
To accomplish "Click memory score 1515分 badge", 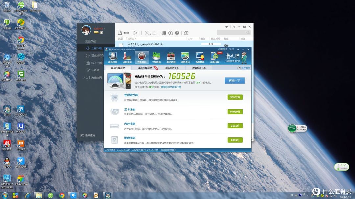I will pyautogui.click(x=235, y=126).
